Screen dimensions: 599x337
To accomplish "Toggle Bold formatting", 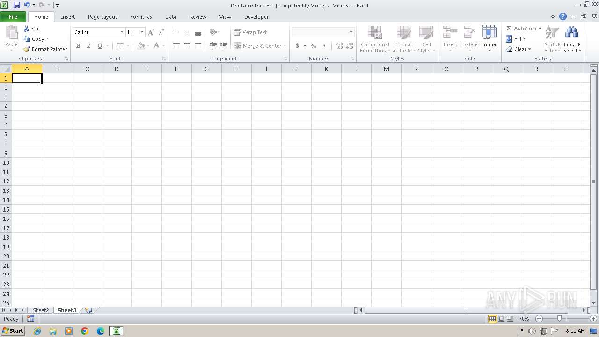I will (78, 46).
